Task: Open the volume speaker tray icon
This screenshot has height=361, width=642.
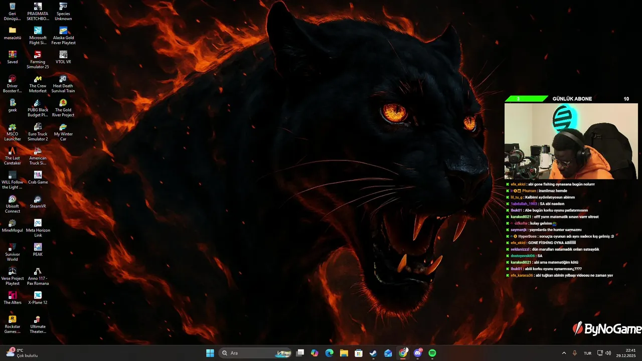Action: coord(608,353)
